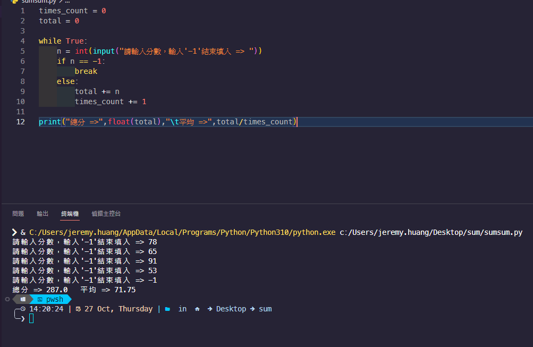Click line number 4 in gutter
533x347 pixels.
tap(22, 41)
